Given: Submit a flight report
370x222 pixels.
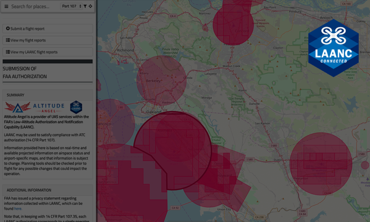Looking at the screenshot, I should point(48,29).
